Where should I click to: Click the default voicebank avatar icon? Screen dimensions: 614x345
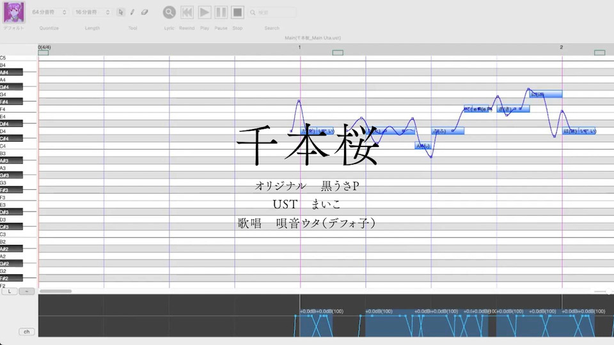pyautogui.click(x=13, y=12)
